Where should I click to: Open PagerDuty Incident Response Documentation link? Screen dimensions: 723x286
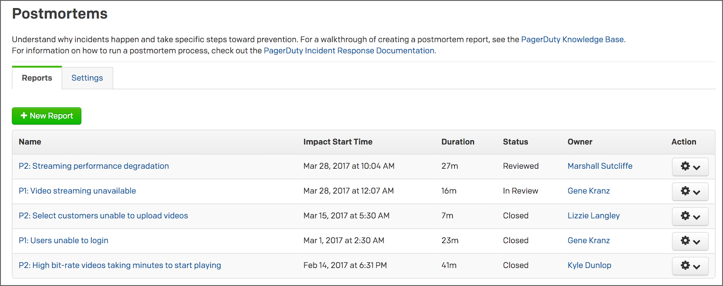click(349, 51)
